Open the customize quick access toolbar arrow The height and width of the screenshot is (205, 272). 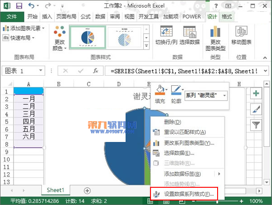62,6
